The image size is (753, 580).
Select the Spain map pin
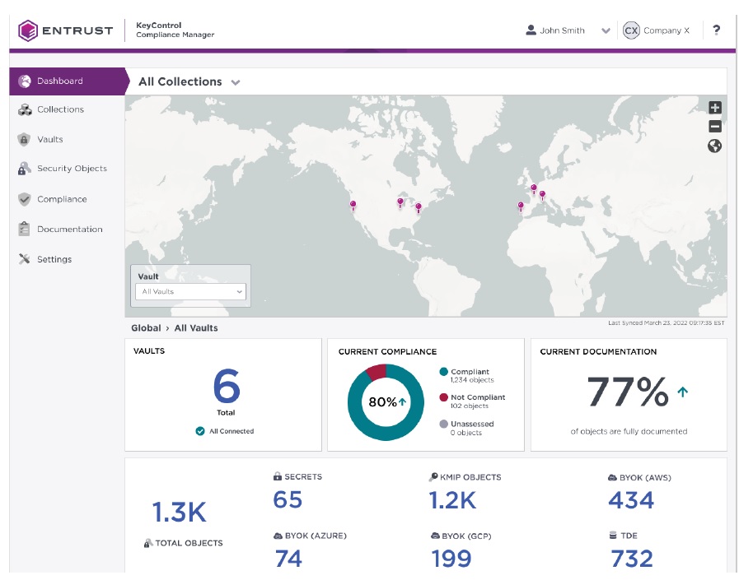coord(521,206)
